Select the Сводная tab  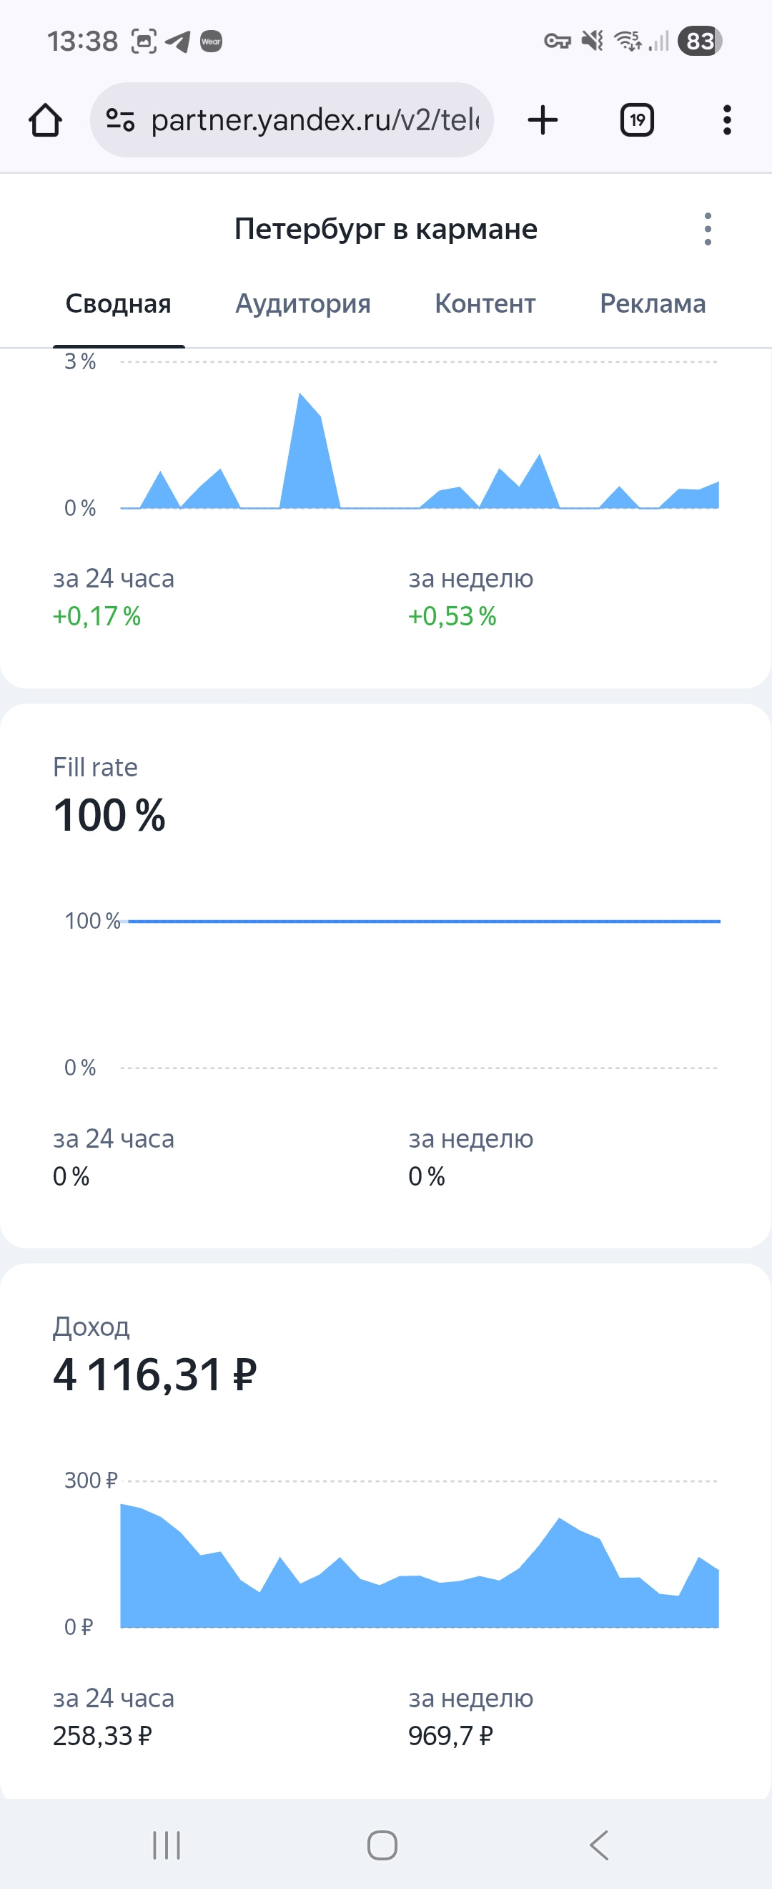click(118, 303)
